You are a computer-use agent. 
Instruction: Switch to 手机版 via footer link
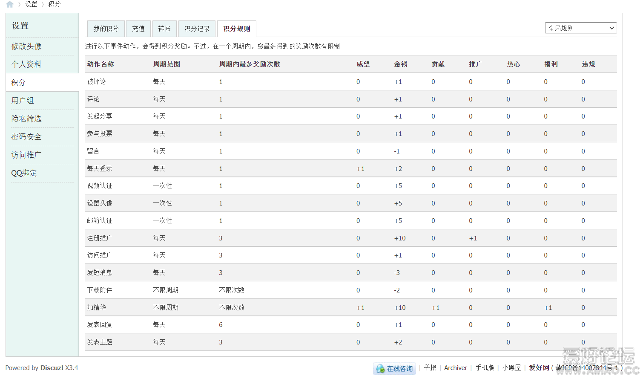[x=485, y=367]
